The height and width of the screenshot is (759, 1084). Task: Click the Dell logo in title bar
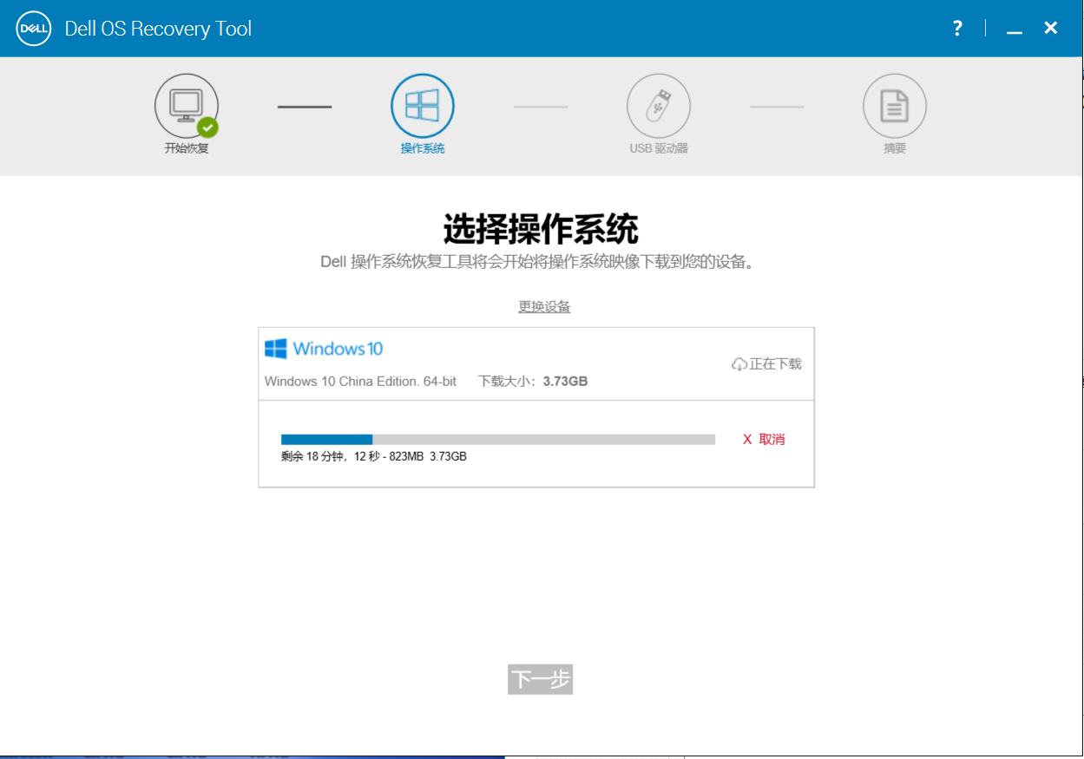[34, 29]
